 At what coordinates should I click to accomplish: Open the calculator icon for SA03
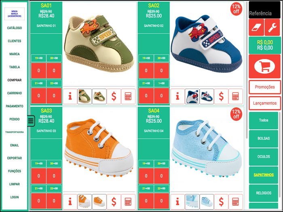click(128, 202)
